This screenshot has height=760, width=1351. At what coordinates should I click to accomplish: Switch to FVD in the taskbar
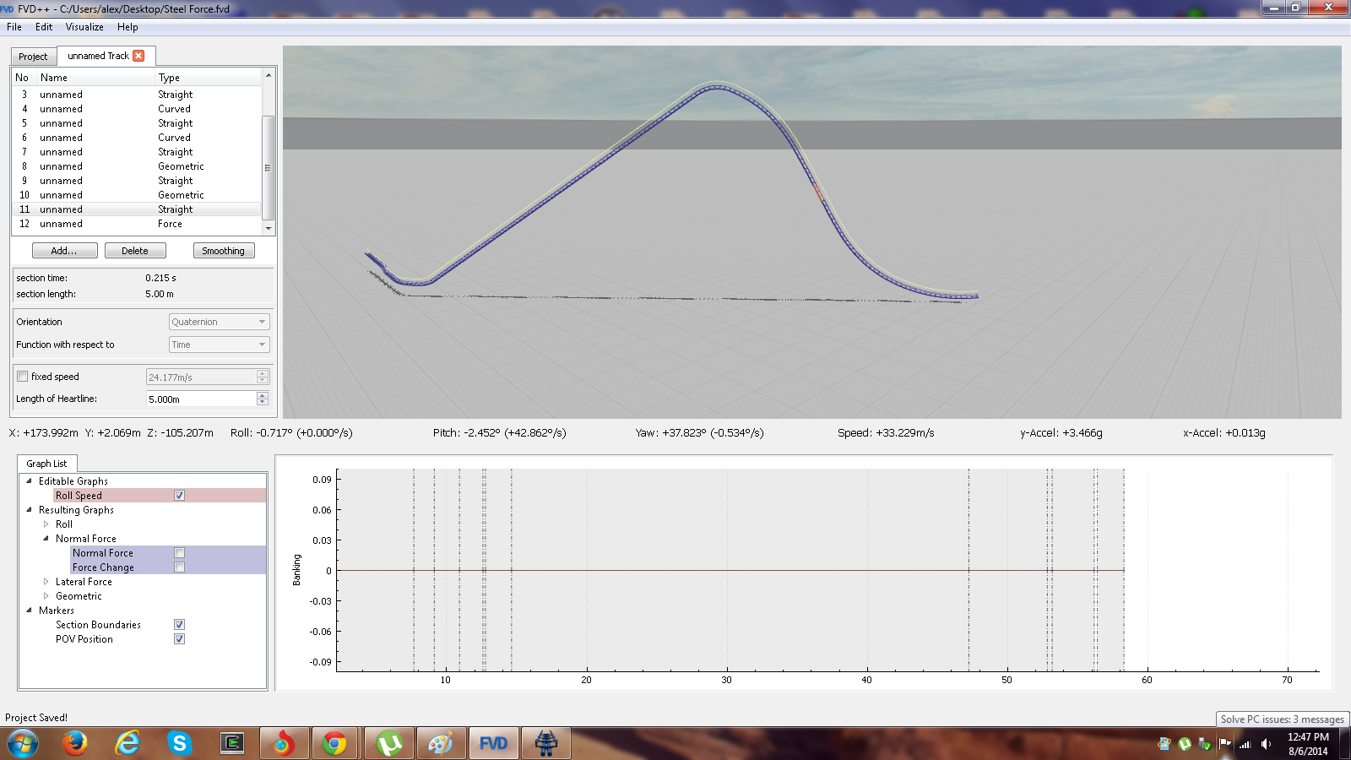[493, 743]
